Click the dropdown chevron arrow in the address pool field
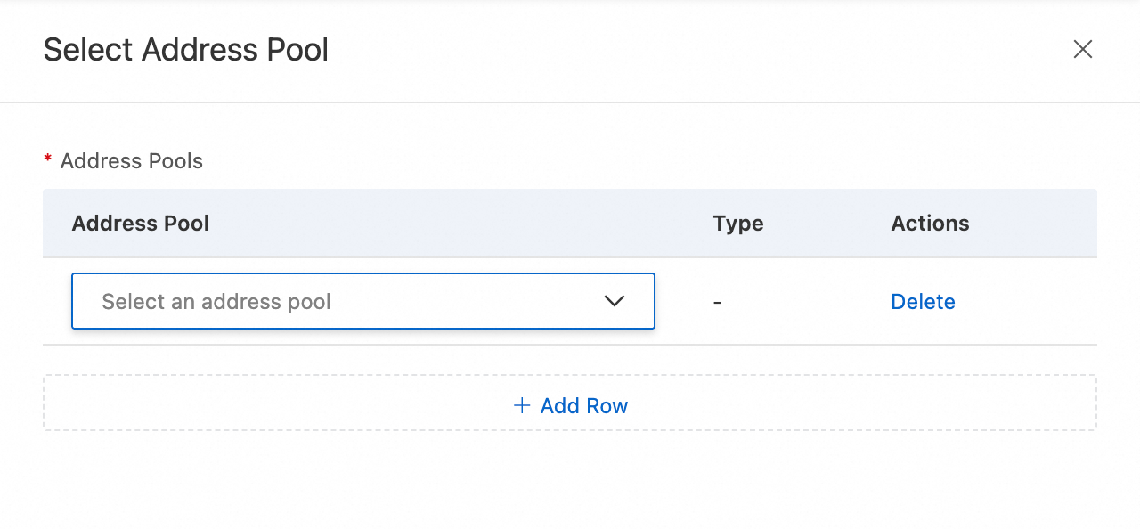This screenshot has height=529, width=1140. click(x=615, y=301)
